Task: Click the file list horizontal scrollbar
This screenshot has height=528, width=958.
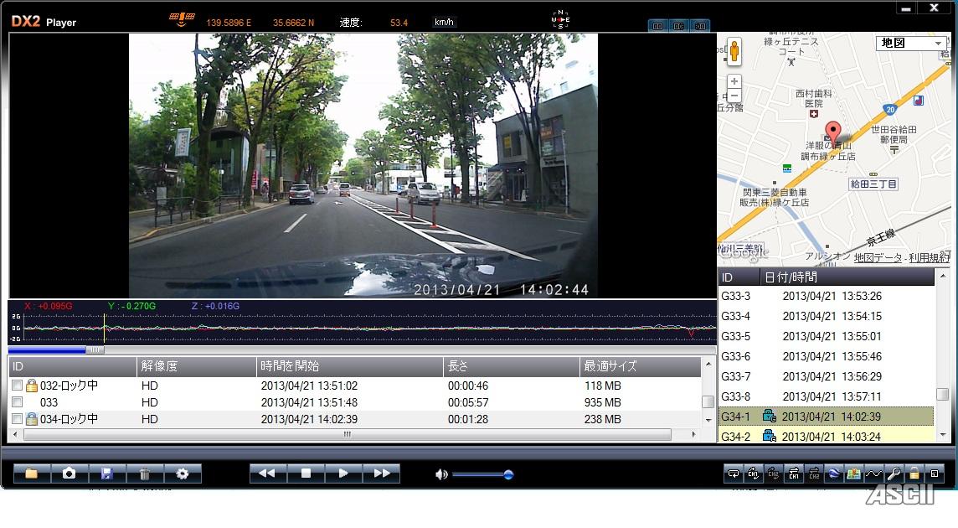Action: point(347,434)
